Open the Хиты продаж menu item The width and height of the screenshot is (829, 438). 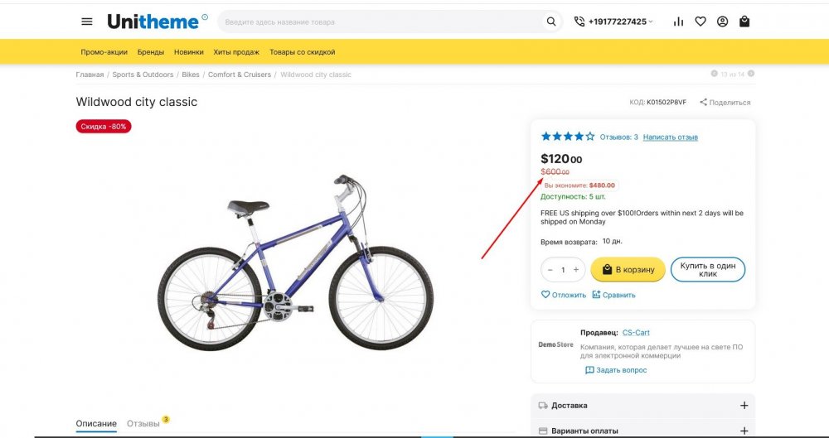coord(236,52)
